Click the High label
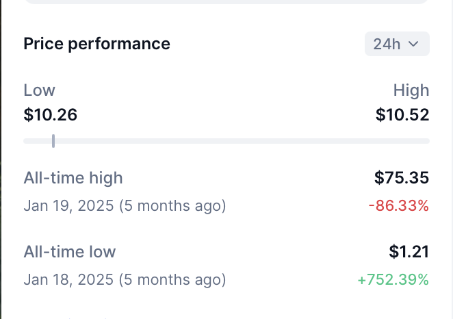453x319 pixels. (411, 90)
